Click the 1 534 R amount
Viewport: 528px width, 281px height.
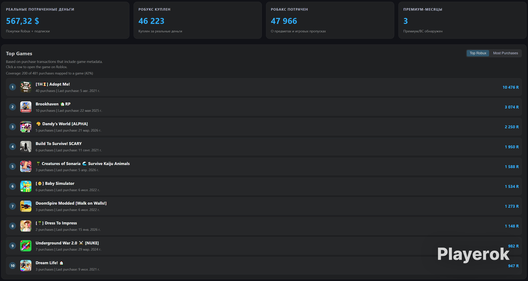512,187
